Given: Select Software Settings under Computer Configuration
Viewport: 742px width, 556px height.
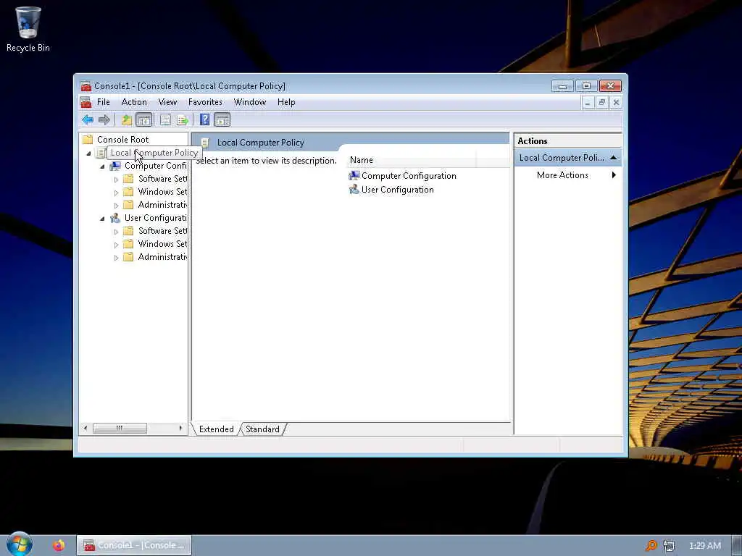Looking at the screenshot, I should [162, 179].
